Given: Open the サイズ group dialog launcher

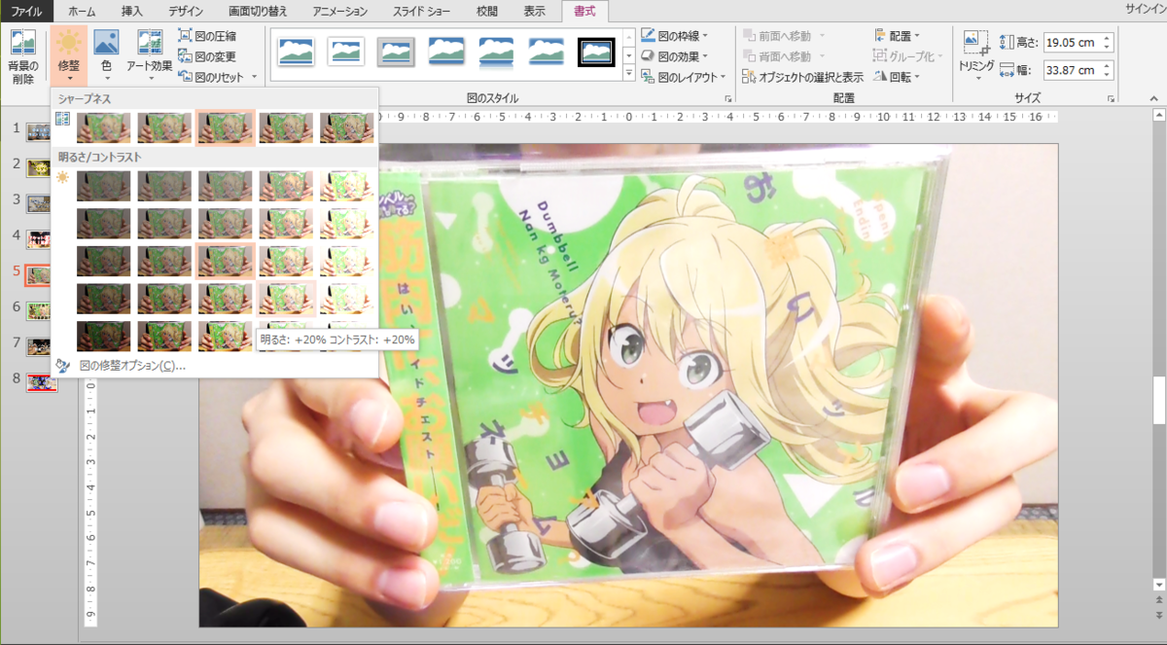Looking at the screenshot, I should coord(1111,99).
